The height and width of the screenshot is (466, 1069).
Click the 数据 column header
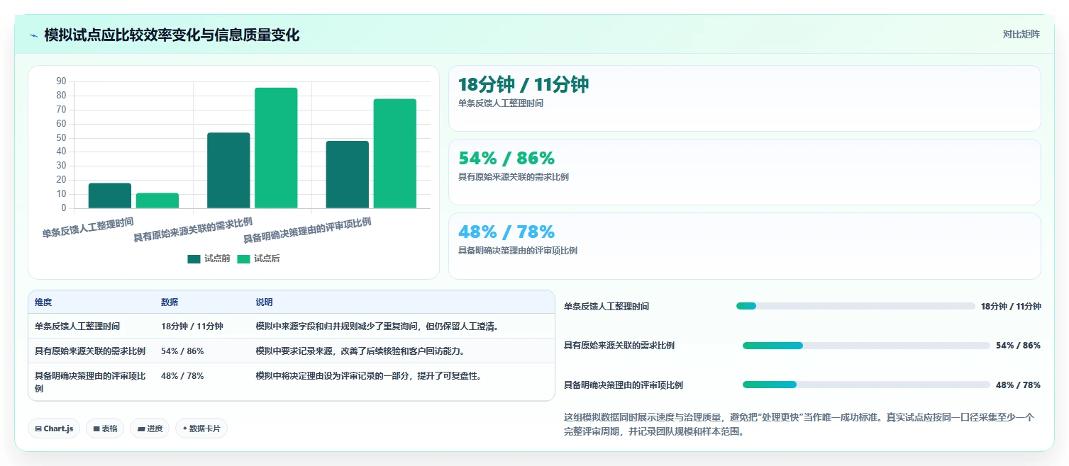pyautogui.click(x=170, y=302)
